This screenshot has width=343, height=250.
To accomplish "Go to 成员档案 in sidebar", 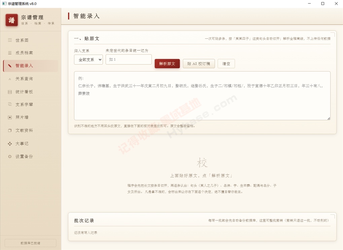I will point(31,53).
